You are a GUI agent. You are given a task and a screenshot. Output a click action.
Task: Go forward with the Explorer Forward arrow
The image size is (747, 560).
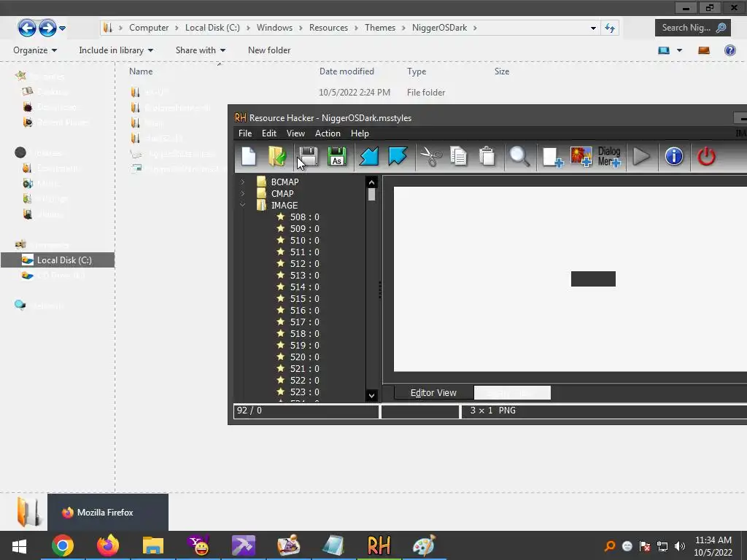click(x=47, y=28)
